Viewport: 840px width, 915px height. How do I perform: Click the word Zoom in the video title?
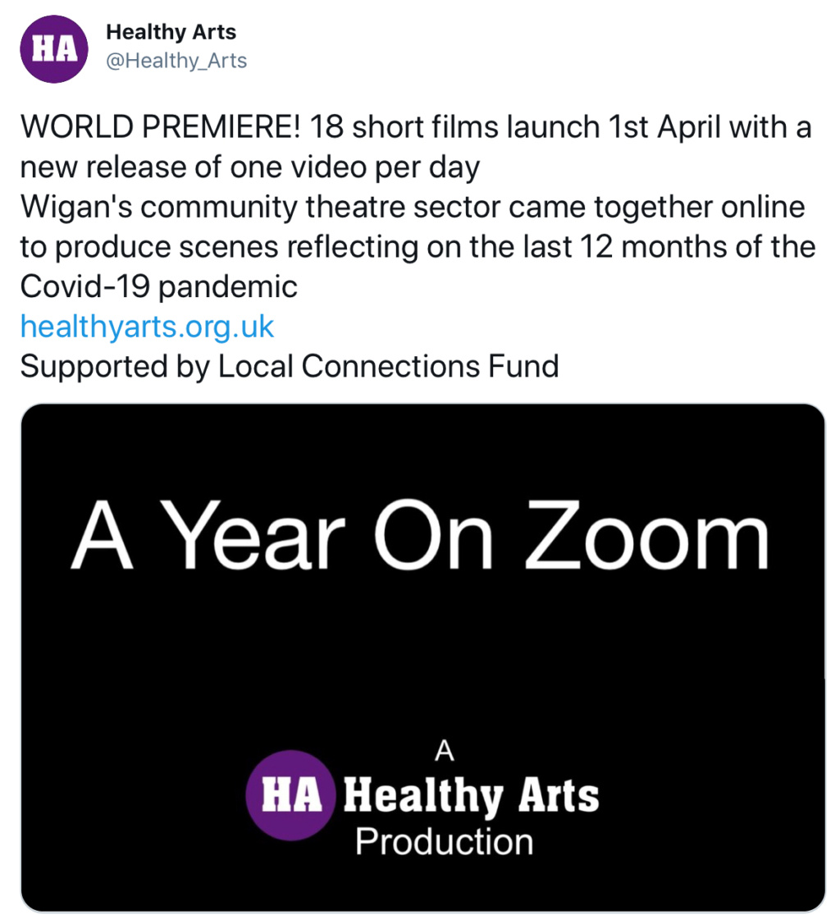(647, 536)
